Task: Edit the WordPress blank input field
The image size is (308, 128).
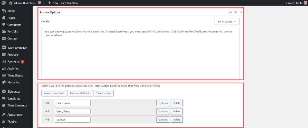Action: (73, 111)
